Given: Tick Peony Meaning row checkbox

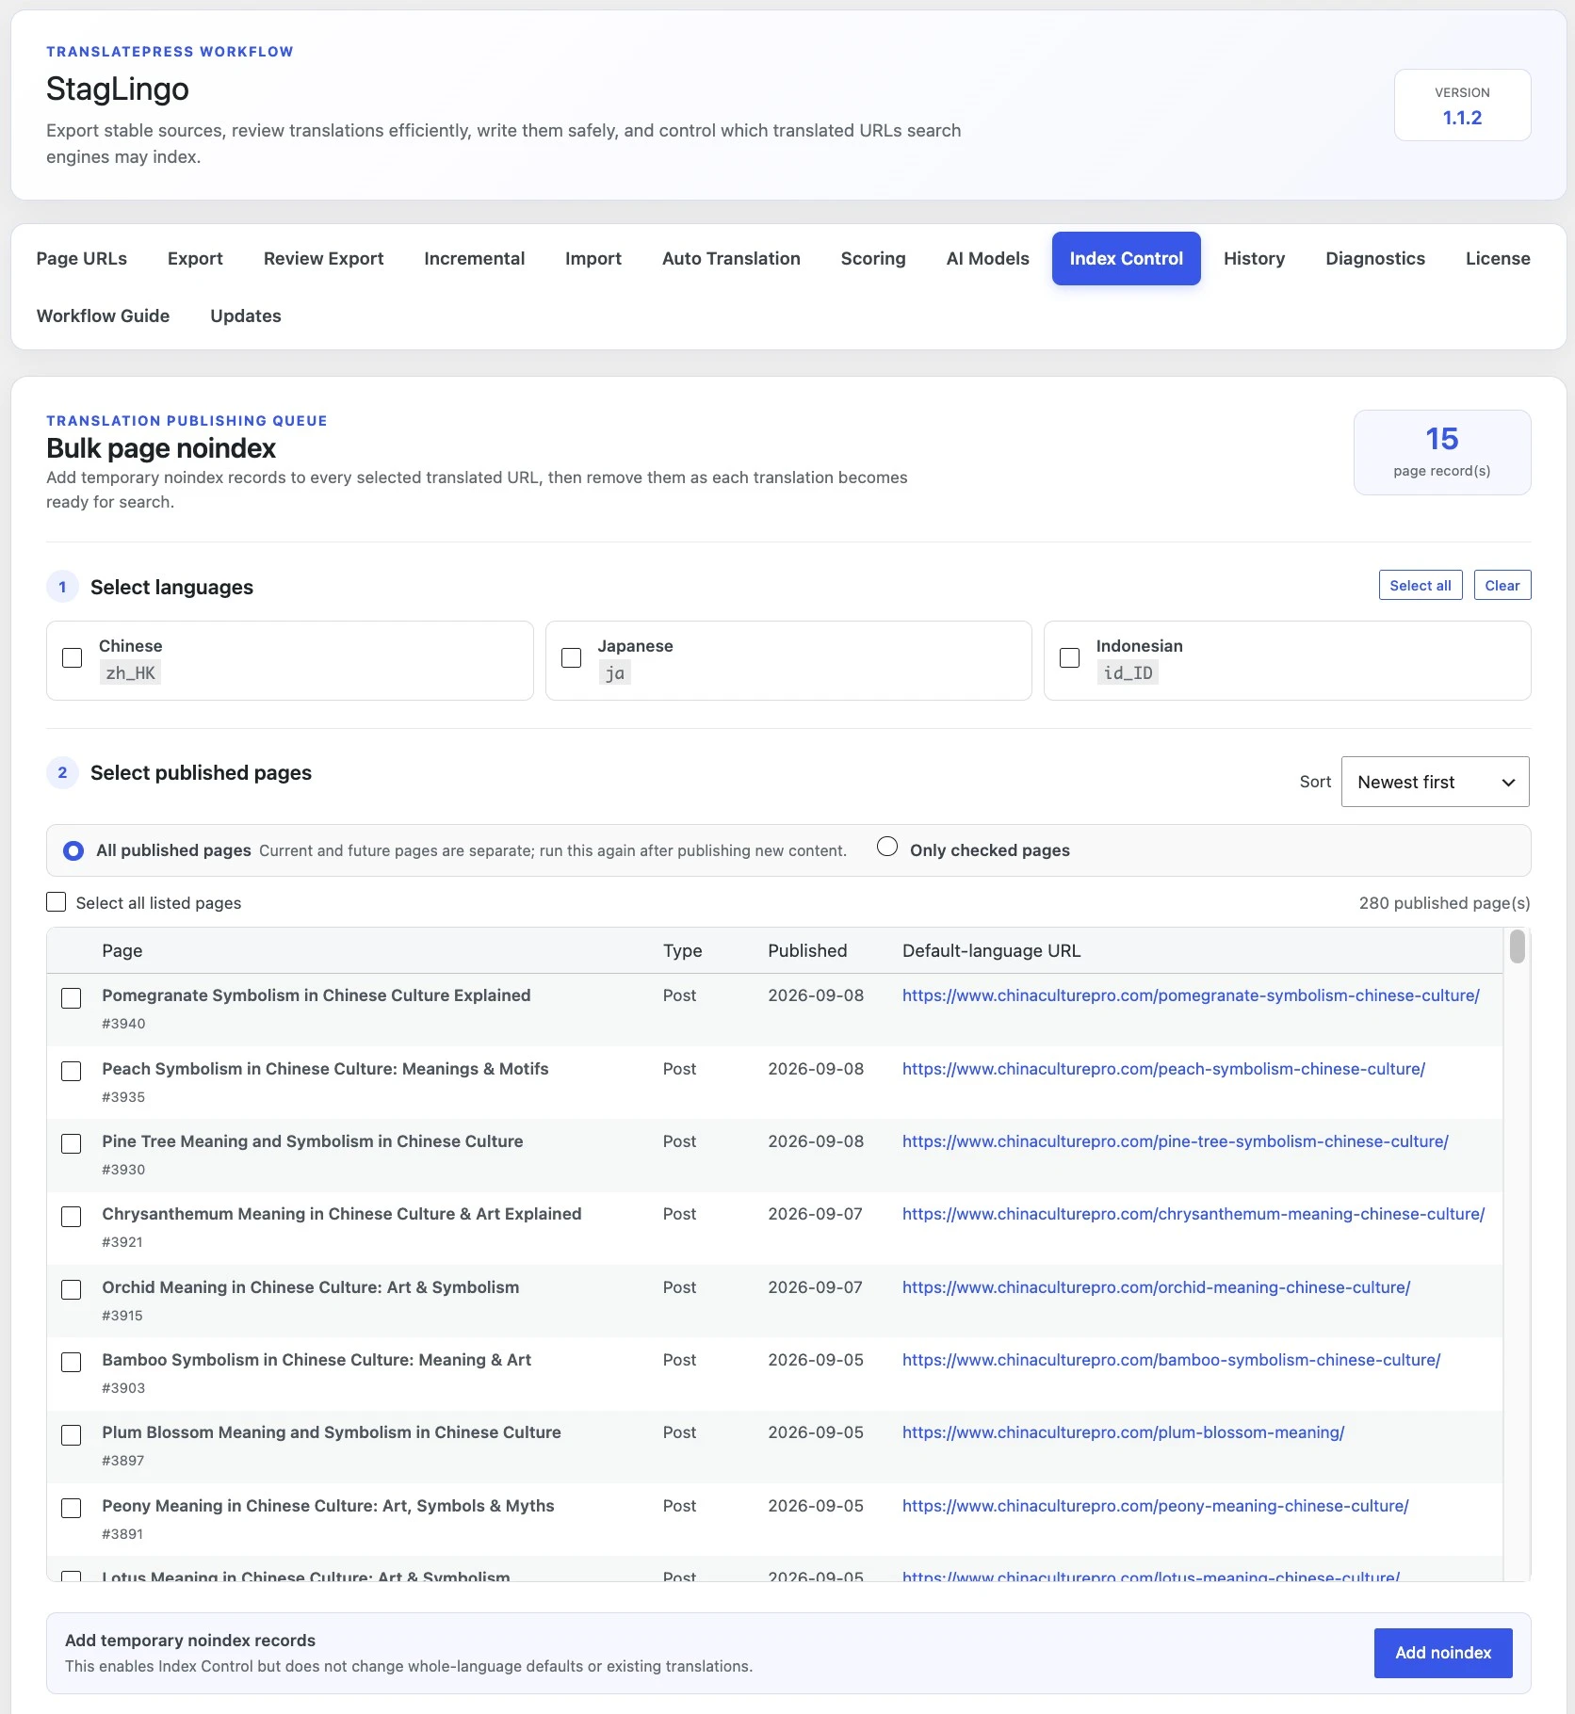Looking at the screenshot, I should (72, 1509).
